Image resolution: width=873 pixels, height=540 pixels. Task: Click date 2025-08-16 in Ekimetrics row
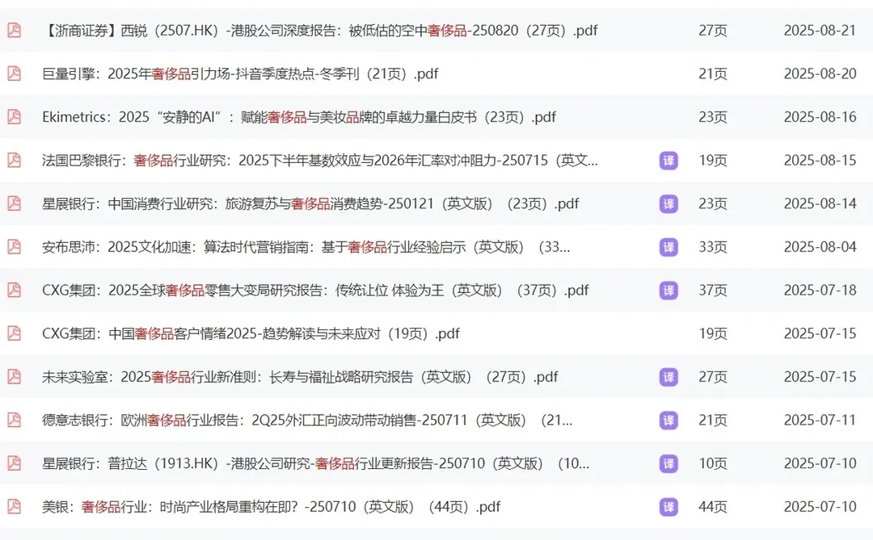click(820, 117)
